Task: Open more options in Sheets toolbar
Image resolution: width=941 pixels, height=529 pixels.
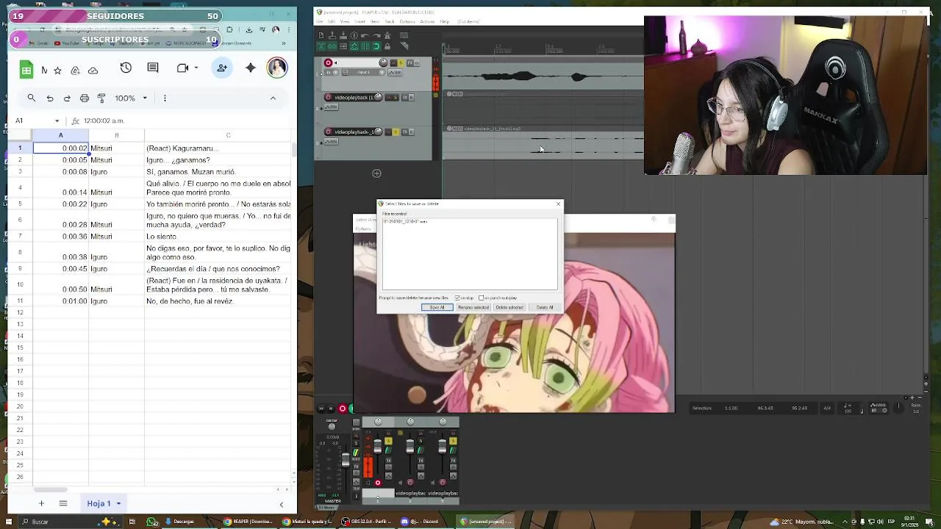Action: pyautogui.click(x=165, y=98)
